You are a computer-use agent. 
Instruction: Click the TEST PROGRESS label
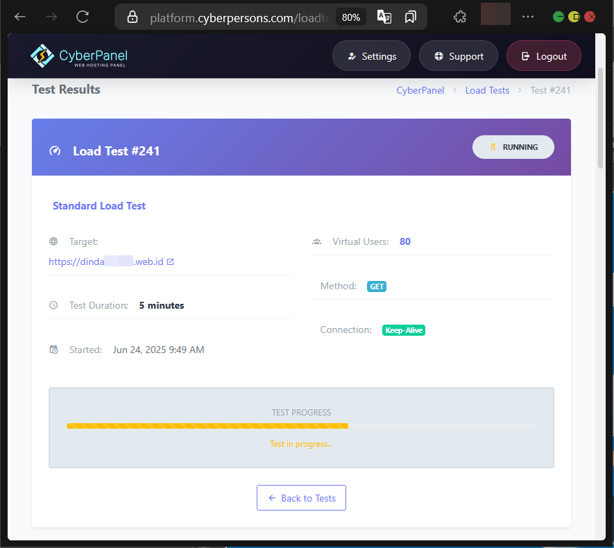tap(301, 413)
